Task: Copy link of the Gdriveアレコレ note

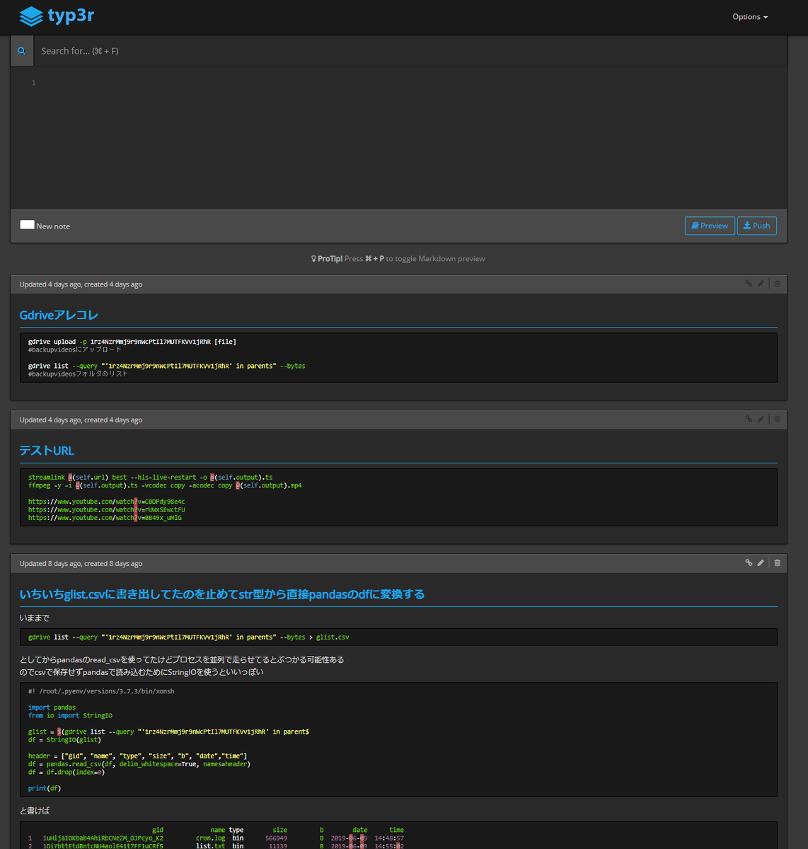Action: tap(749, 284)
